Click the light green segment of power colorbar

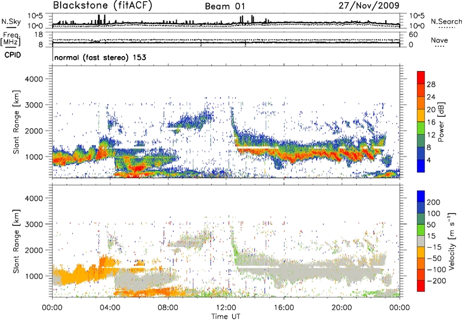(x=421, y=128)
